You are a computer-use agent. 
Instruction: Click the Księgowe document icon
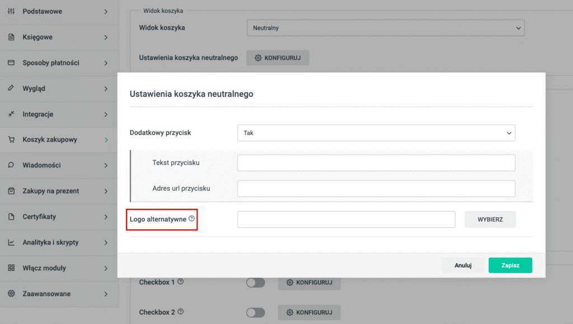pyautogui.click(x=11, y=37)
